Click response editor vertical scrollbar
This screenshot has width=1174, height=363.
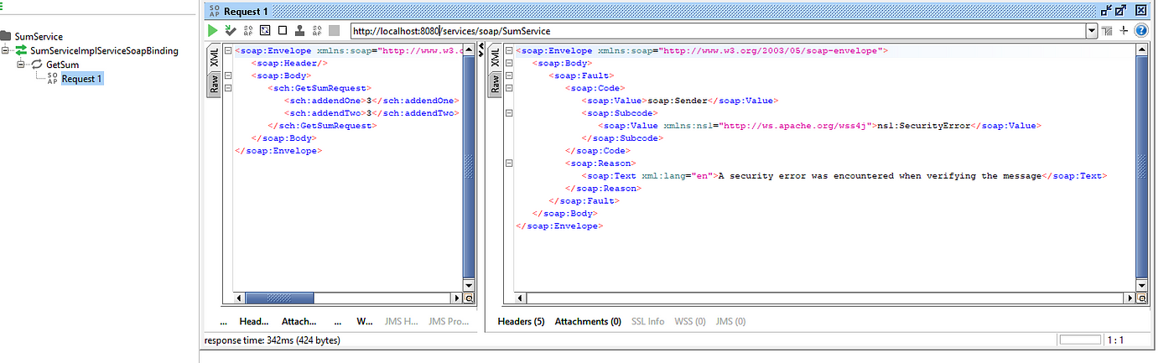[x=1141, y=168]
